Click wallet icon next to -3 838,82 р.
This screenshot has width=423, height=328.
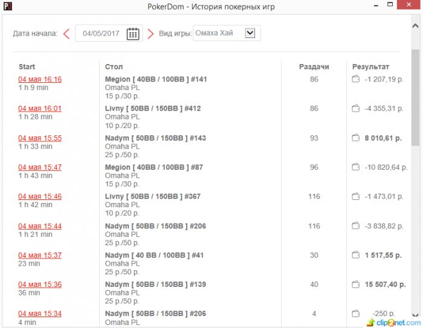356,226
